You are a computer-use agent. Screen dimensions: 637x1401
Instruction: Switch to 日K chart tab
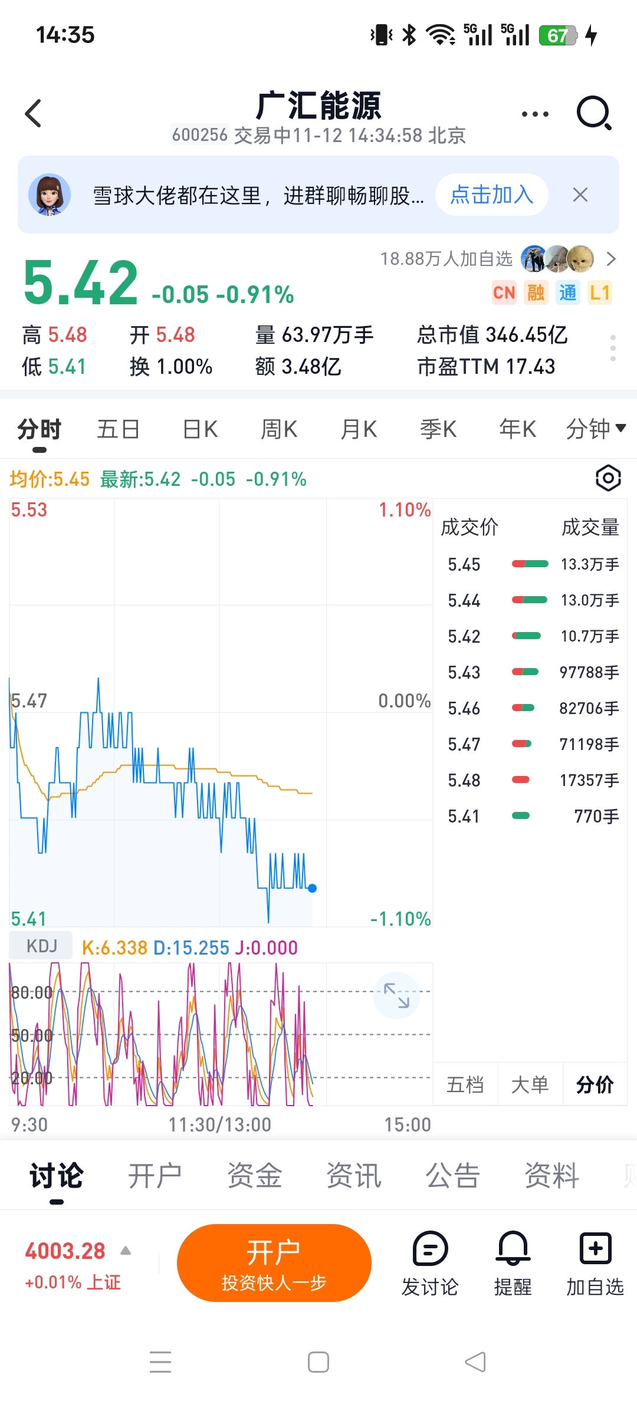coord(200,429)
